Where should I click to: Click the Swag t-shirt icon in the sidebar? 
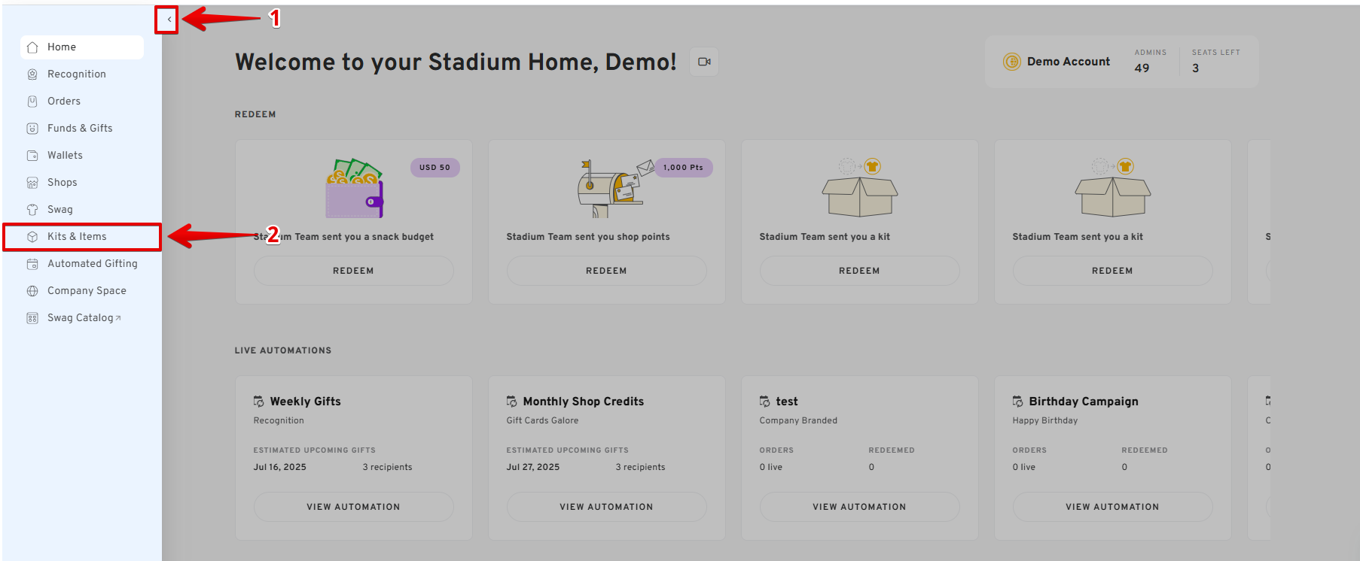point(32,210)
